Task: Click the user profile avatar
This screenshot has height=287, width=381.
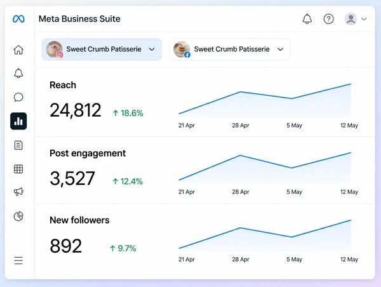Action: point(351,19)
